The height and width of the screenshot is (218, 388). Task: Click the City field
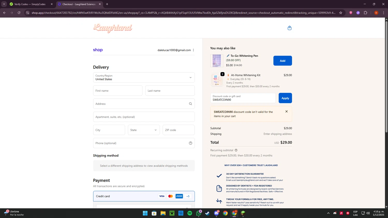[109, 130]
